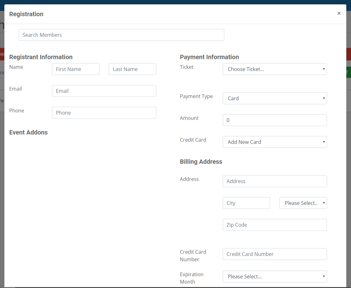Click into the Phone input
Image resolution: width=351 pixels, height=288 pixels.
tap(104, 113)
